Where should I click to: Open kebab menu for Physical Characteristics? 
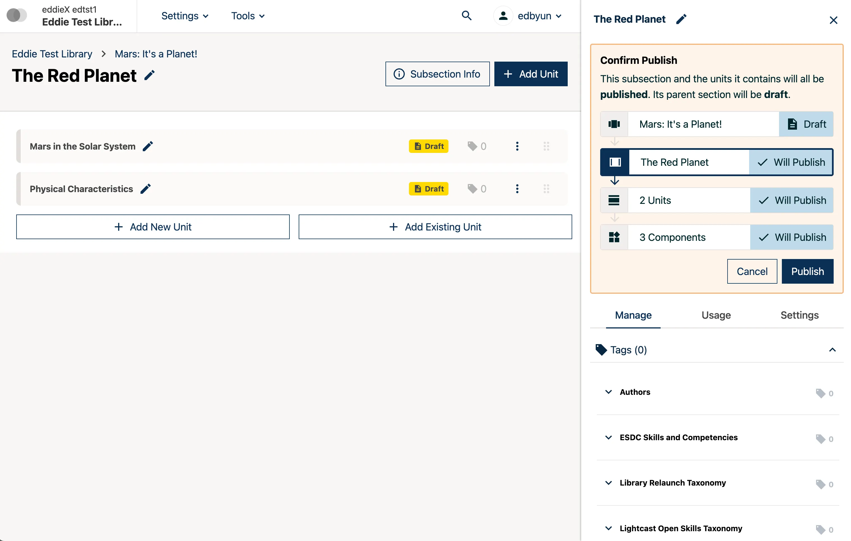point(517,189)
